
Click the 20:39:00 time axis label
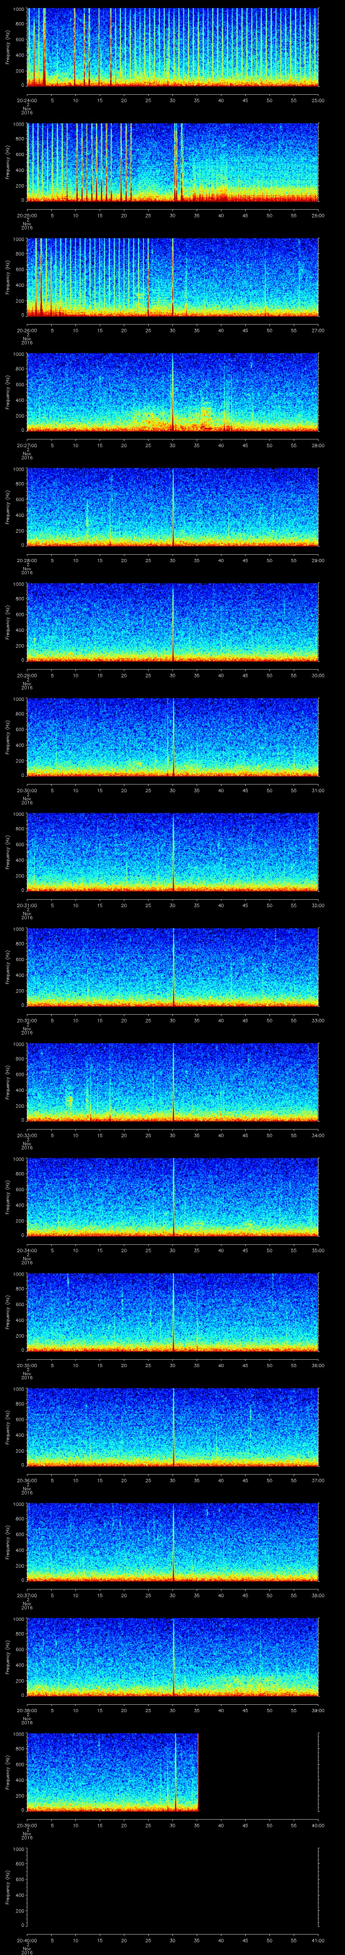[27, 1825]
